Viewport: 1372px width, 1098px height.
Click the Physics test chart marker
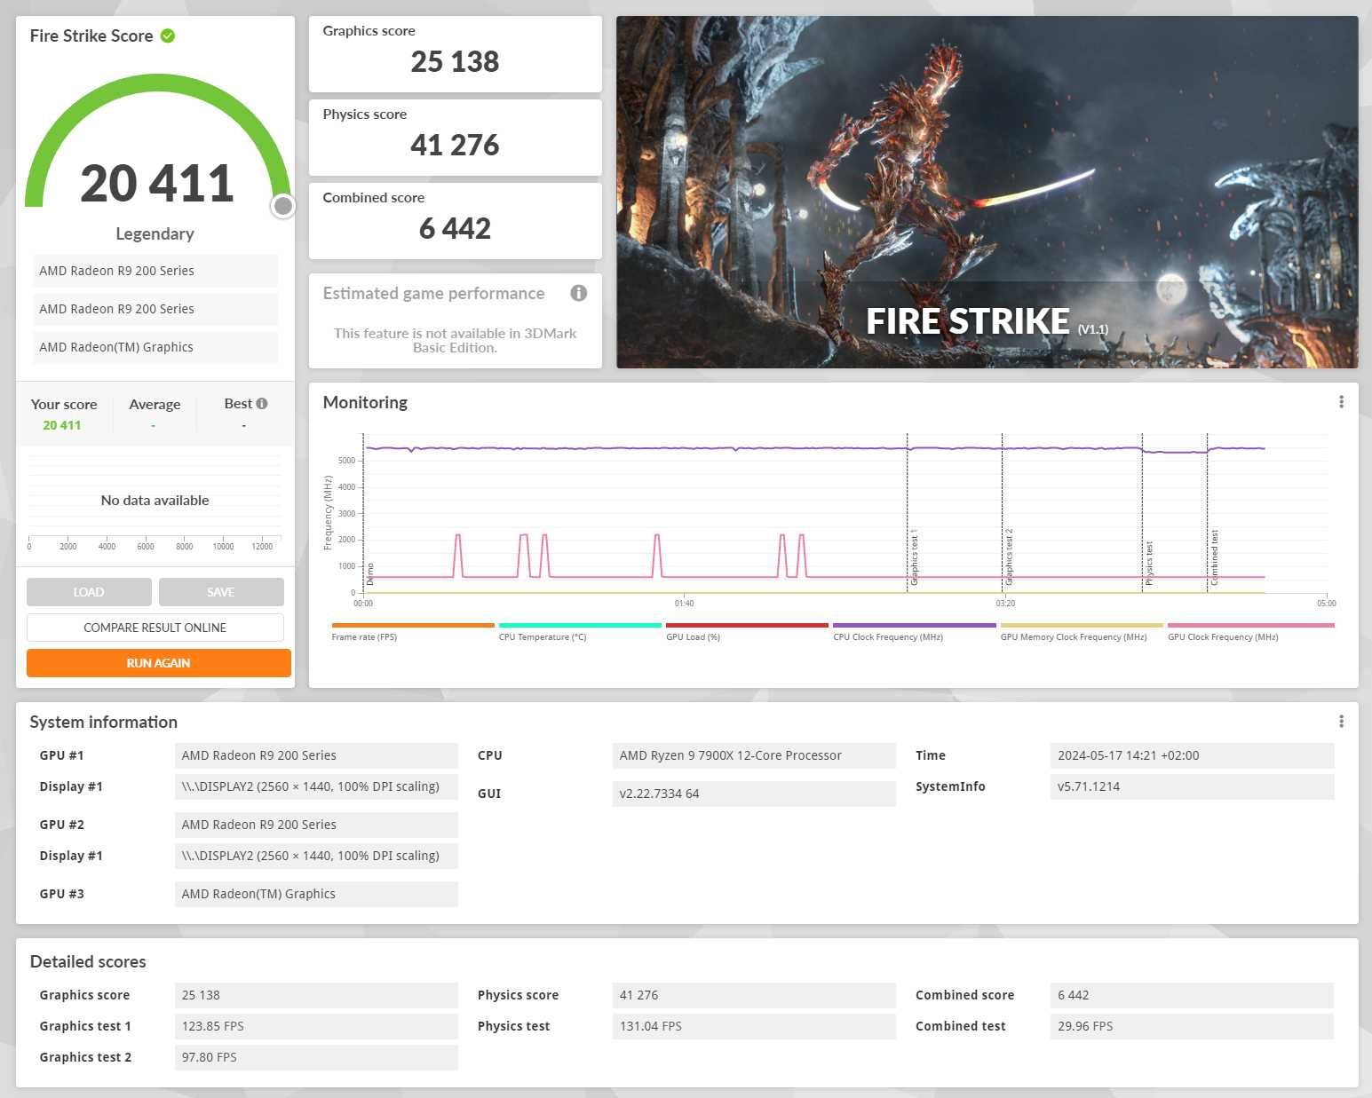pos(1149,564)
